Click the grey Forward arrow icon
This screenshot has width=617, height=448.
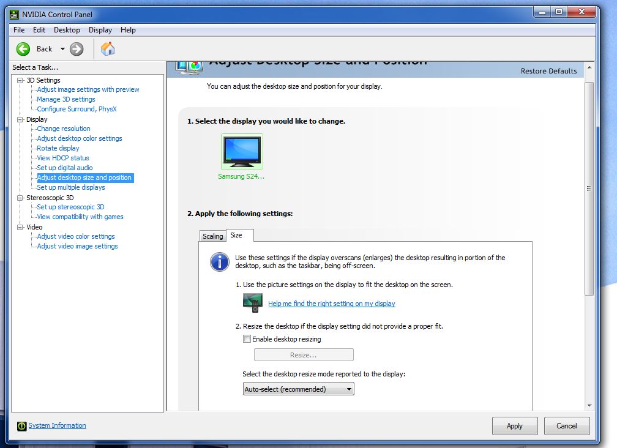[x=77, y=49]
